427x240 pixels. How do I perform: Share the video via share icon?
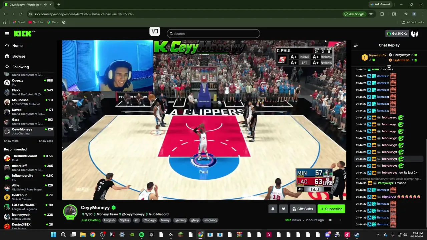(330, 220)
